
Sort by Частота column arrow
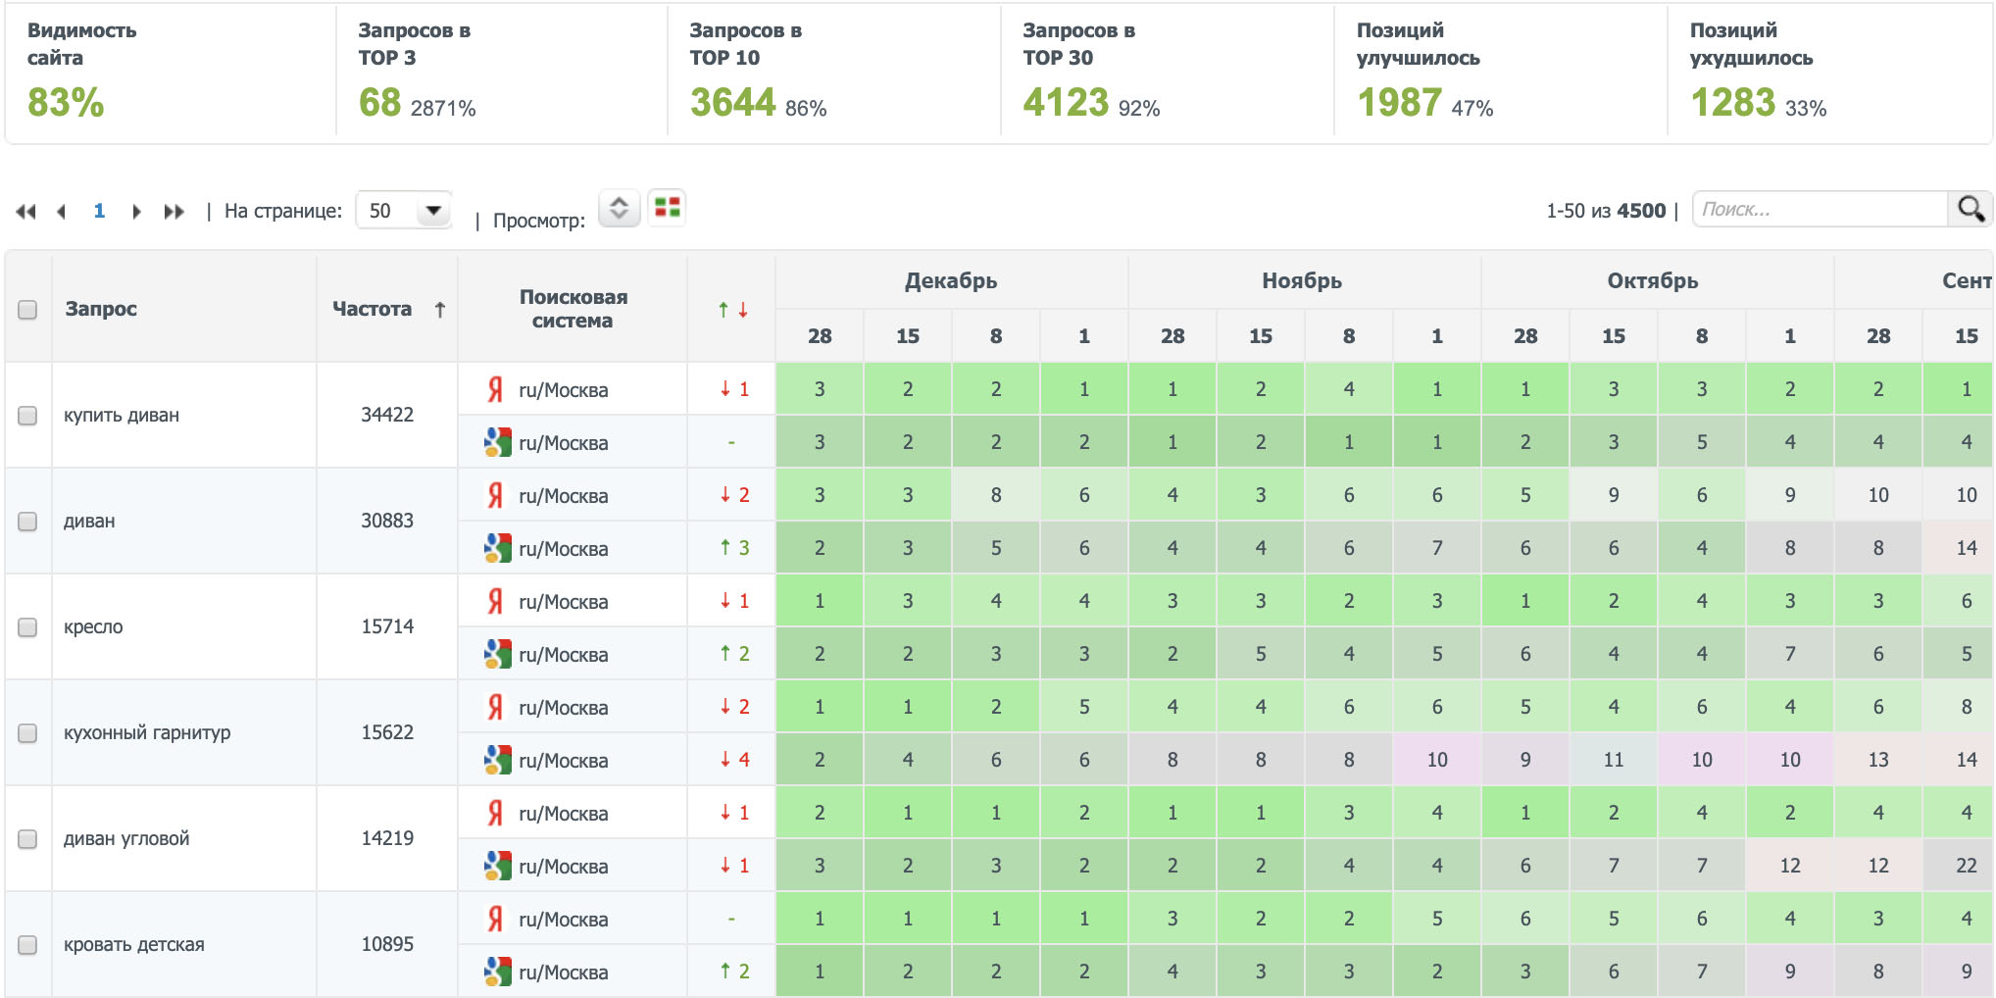coord(440,310)
